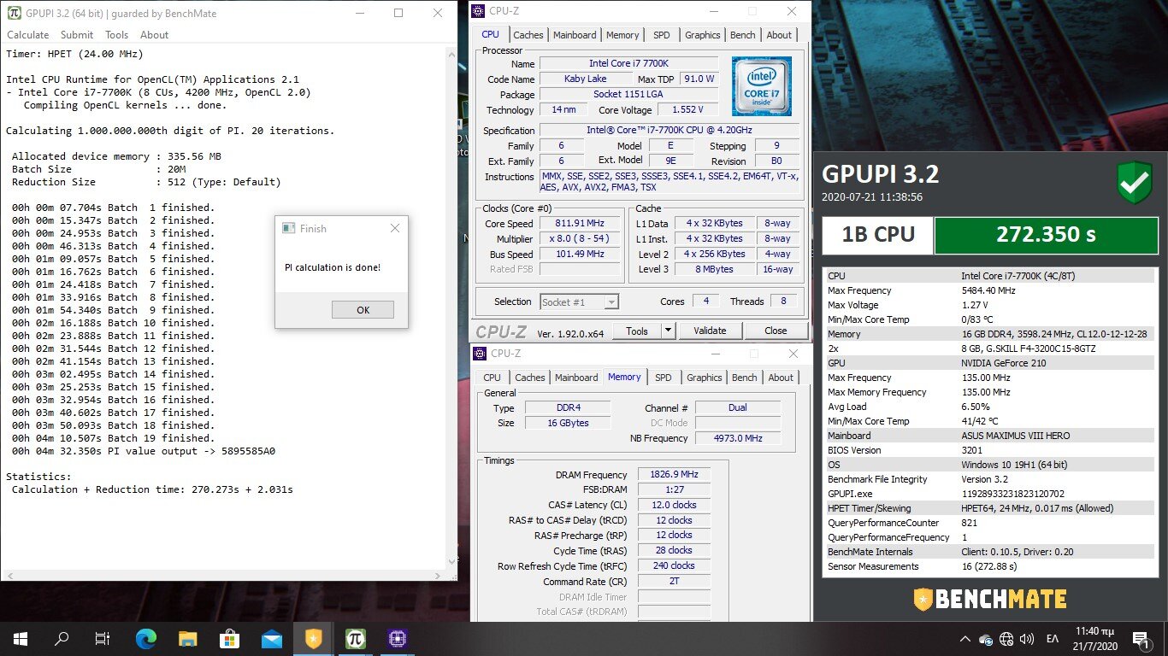Screen dimensions: 1168x656
Task: Click the Intel Core i7 logo image
Action: [x=762, y=86]
